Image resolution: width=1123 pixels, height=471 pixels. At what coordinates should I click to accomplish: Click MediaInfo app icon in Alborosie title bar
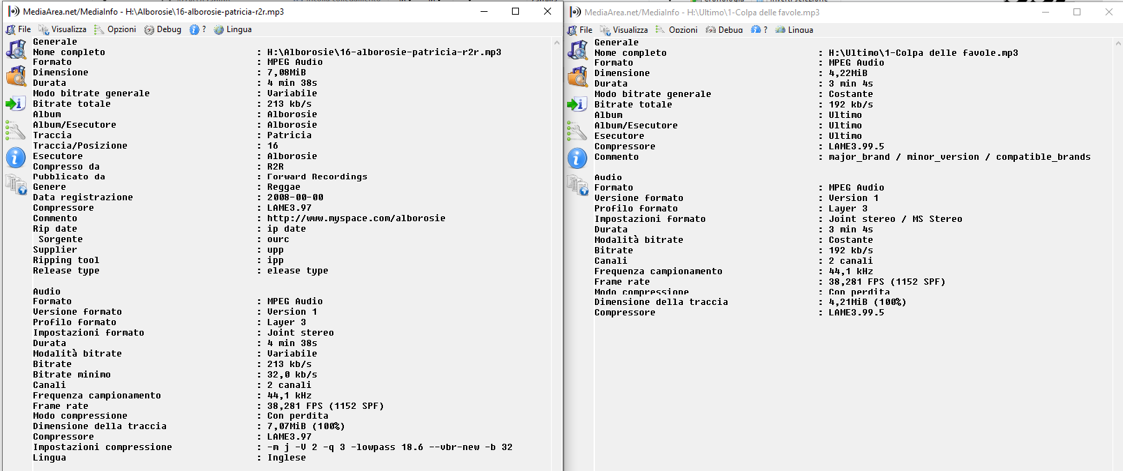pyautogui.click(x=13, y=11)
